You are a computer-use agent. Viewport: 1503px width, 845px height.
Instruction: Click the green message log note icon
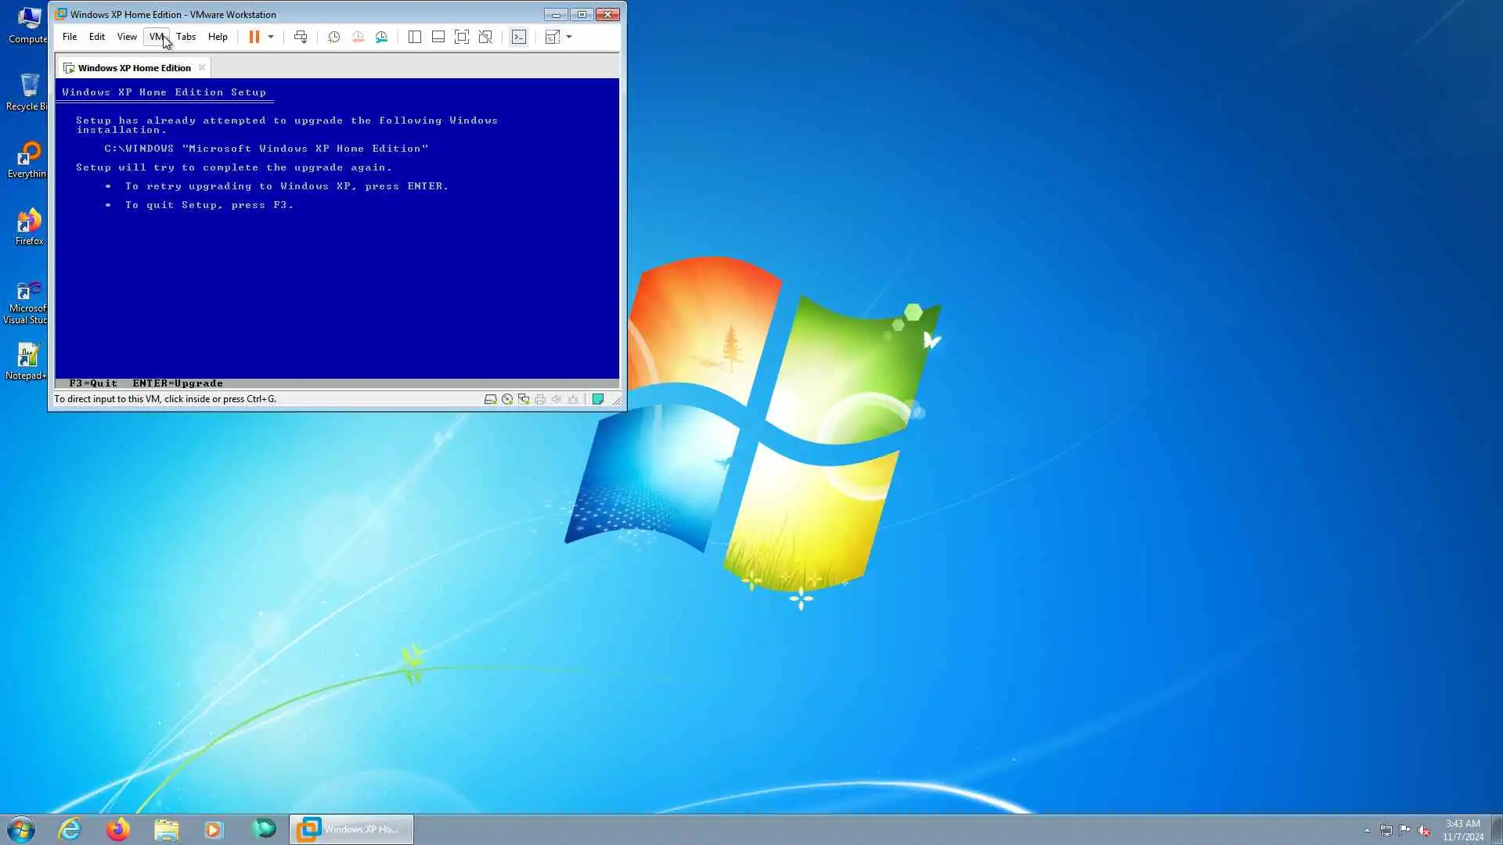[598, 399]
